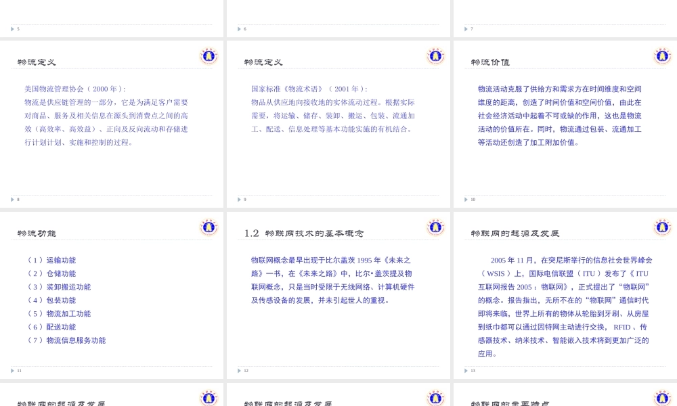Viewport: 677px width, 406px height.
Task: Select the emblem icon on slide 物流功能
Action: tap(209, 227)
